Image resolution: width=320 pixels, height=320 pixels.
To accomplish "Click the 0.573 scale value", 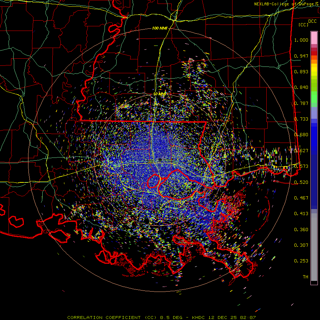I will point(301,166).
